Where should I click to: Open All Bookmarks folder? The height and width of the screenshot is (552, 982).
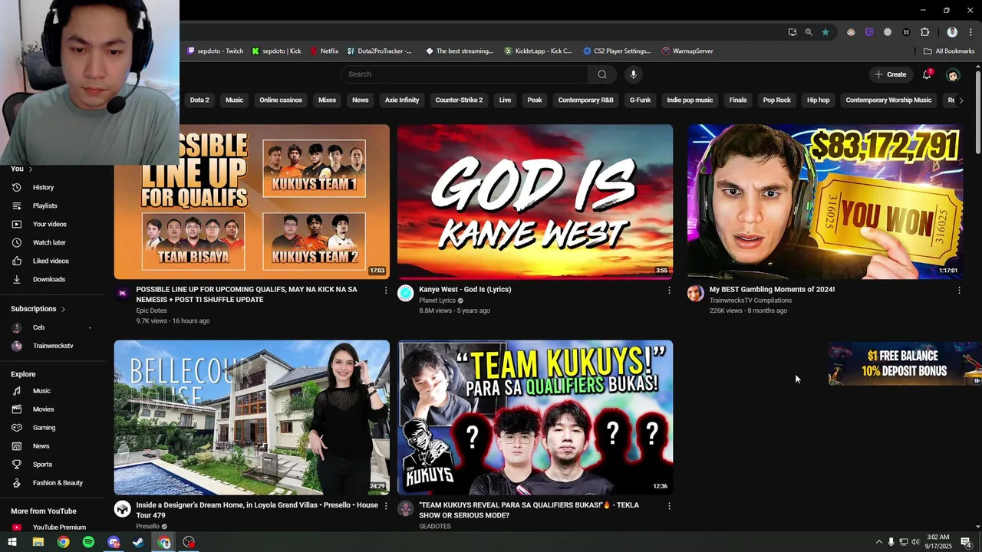(949, 51)
